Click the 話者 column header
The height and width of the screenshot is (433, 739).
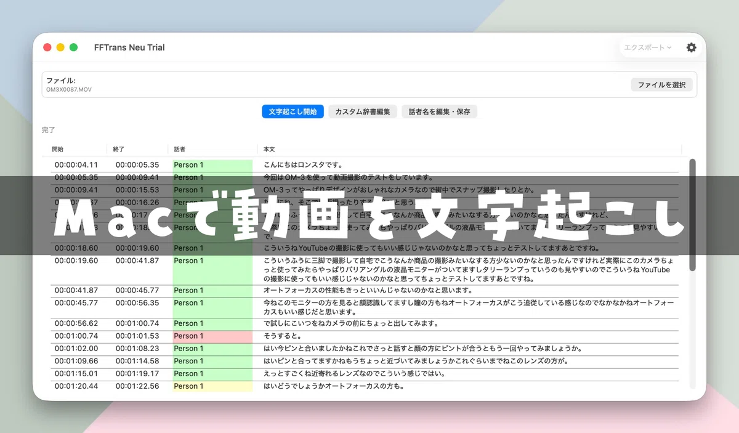[180, 149]
